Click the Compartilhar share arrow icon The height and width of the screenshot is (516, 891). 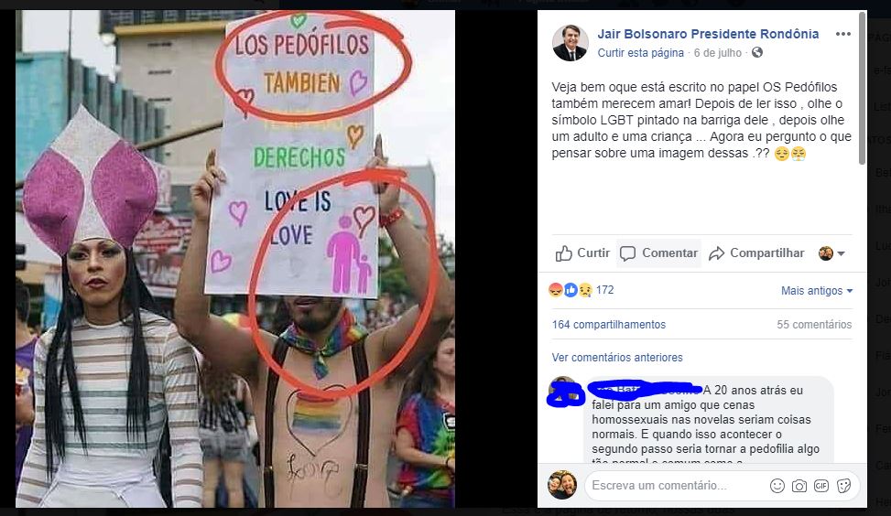point(716,253)
